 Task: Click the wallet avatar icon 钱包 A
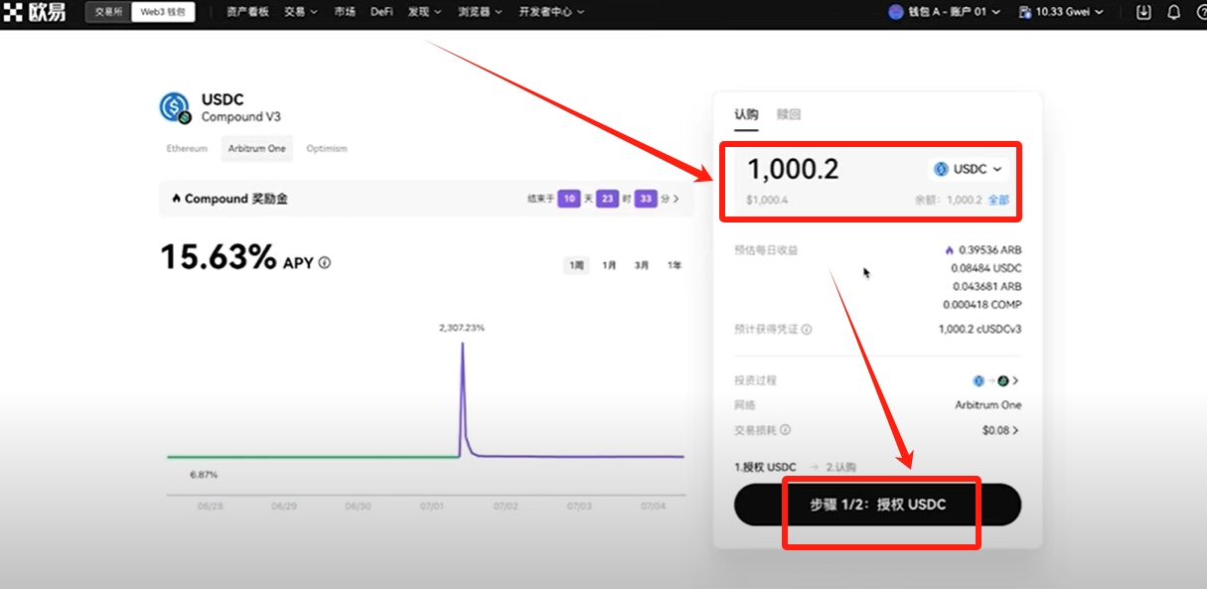895,12
